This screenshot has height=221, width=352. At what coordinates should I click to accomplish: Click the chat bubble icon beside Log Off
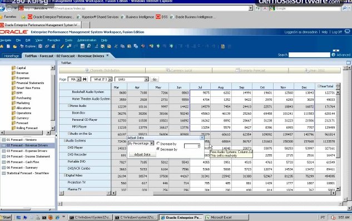coord(348,32)
